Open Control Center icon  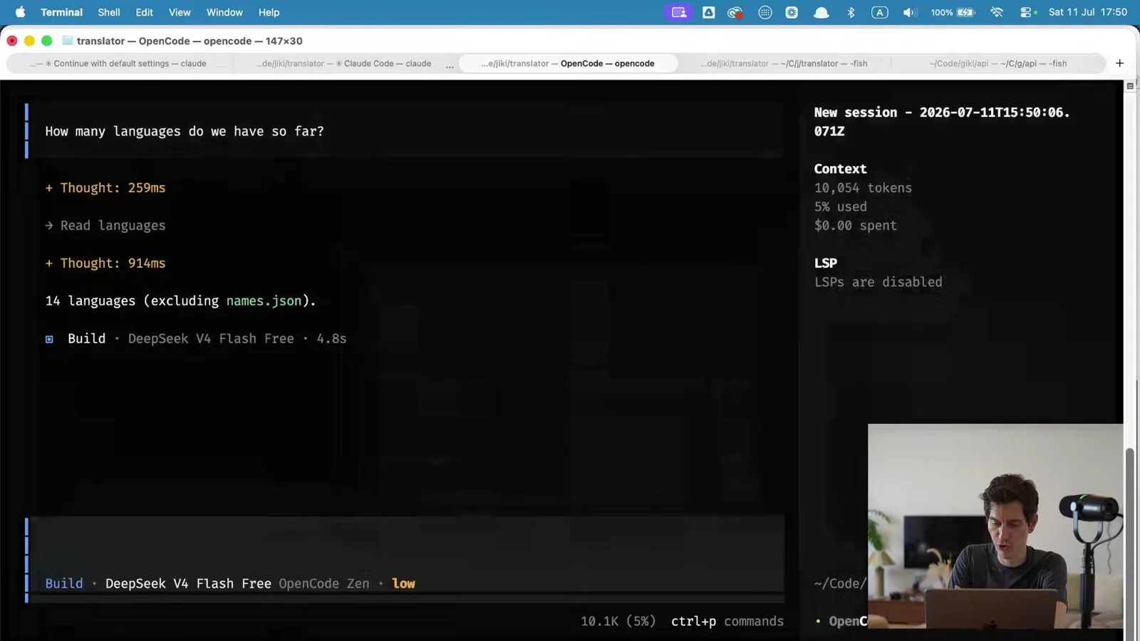point(1027,12)
